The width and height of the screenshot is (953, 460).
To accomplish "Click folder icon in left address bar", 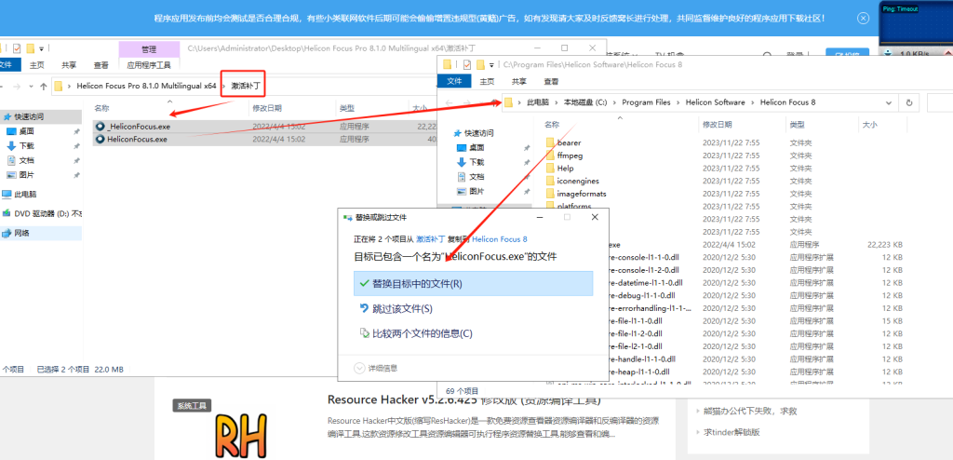I will click(59, 86).
